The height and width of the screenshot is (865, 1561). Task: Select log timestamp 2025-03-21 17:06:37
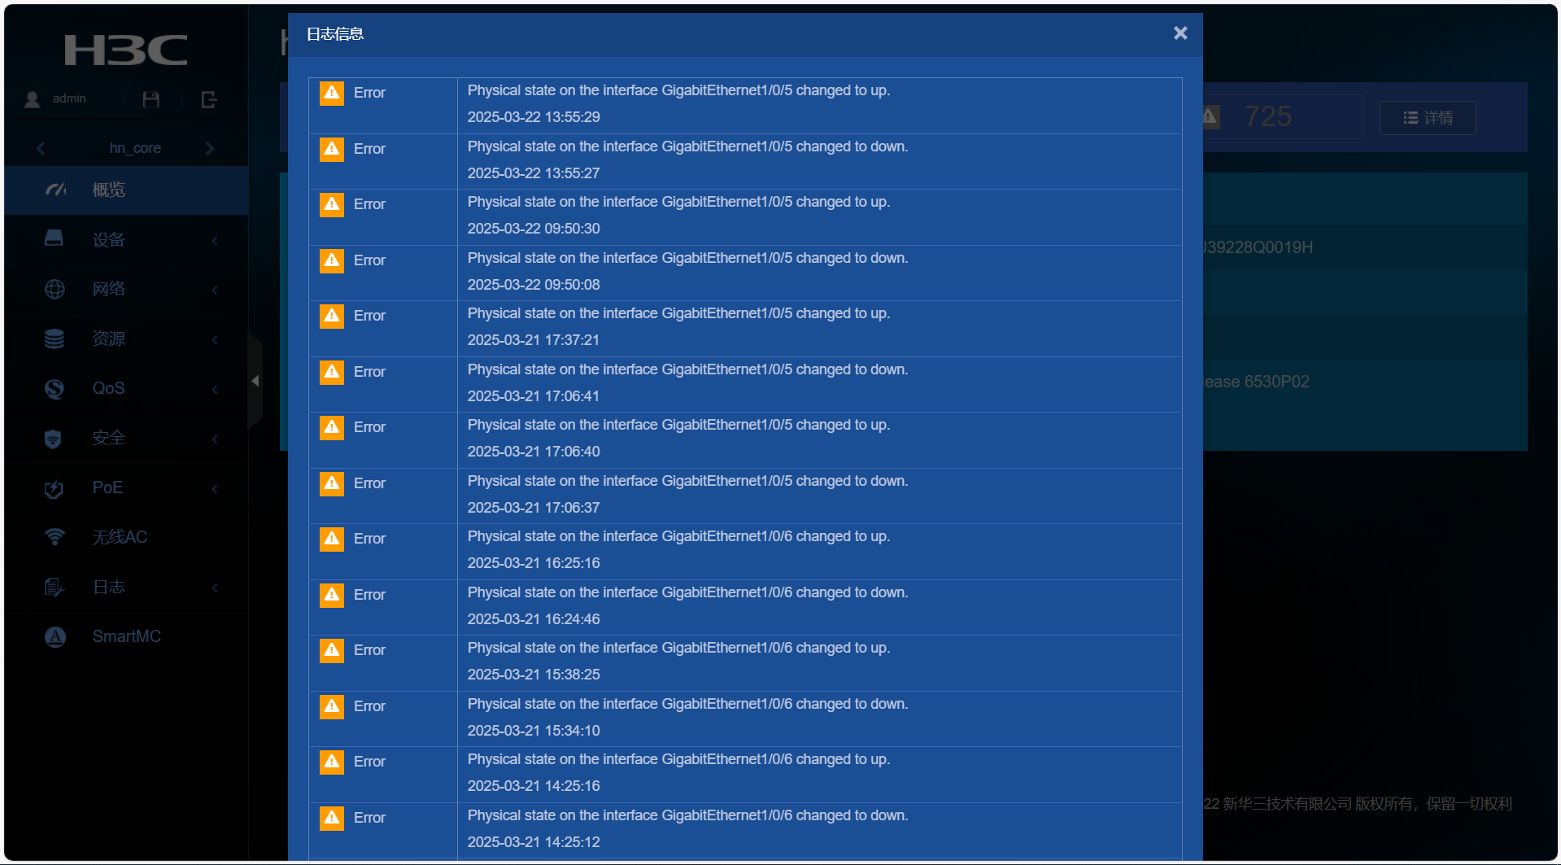tap(534, 508)
